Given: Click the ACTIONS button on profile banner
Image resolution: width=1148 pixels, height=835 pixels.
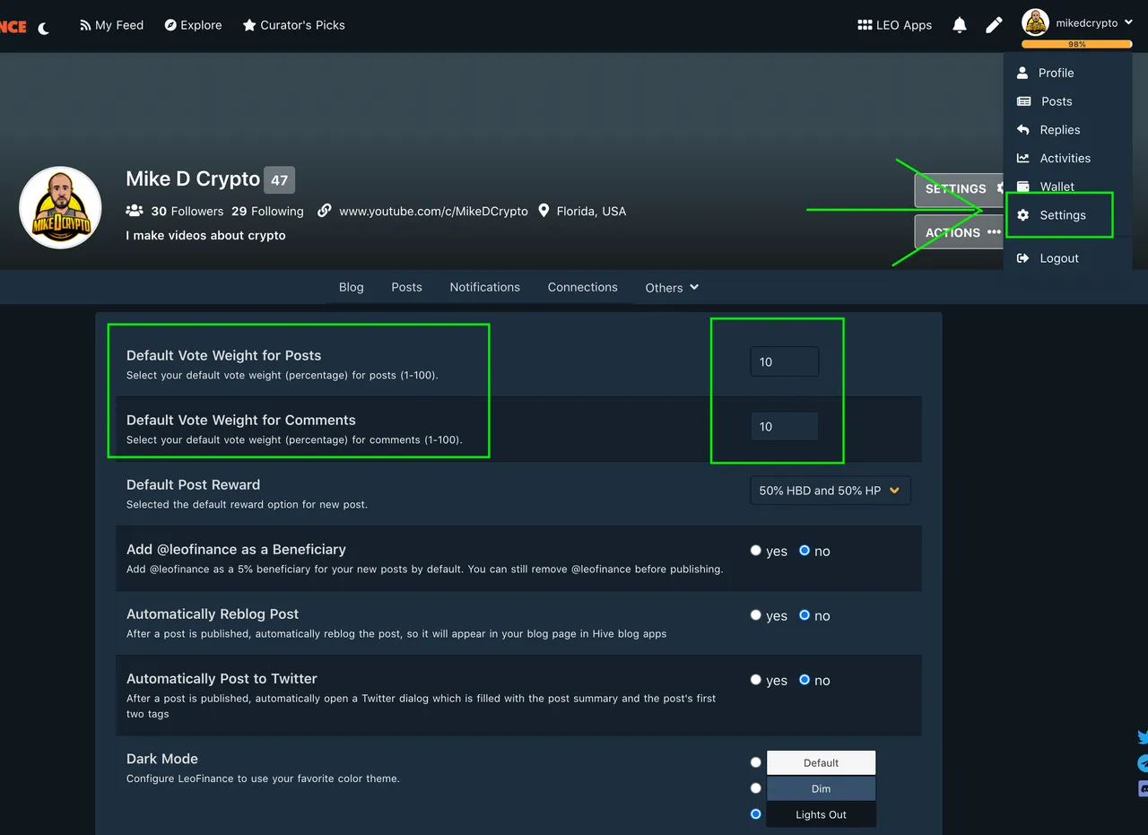Looking at the screenshot, I should 960,232.
